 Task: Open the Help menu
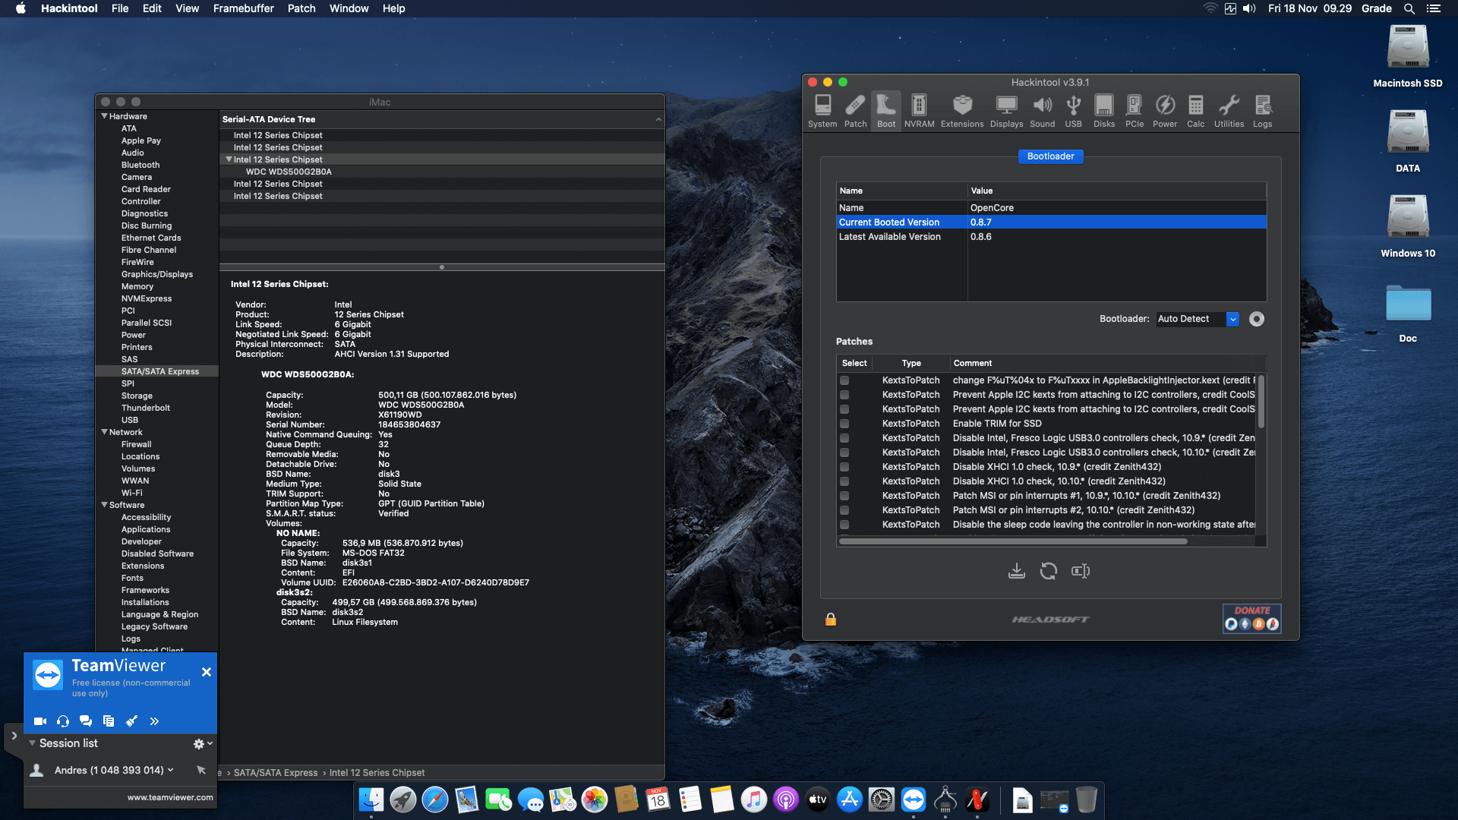[393, 8]
